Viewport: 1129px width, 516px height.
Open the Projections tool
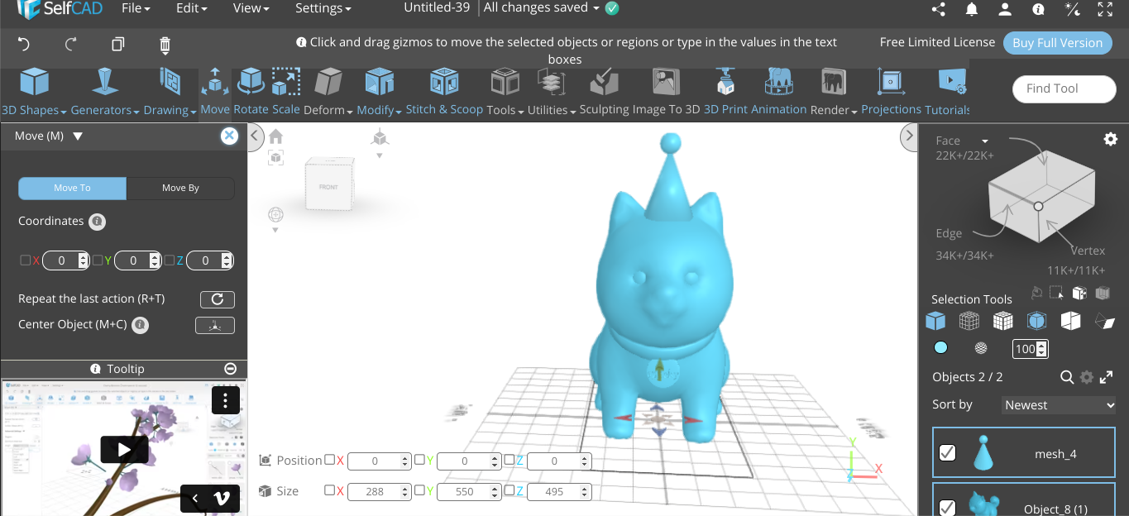pos(891,93)
